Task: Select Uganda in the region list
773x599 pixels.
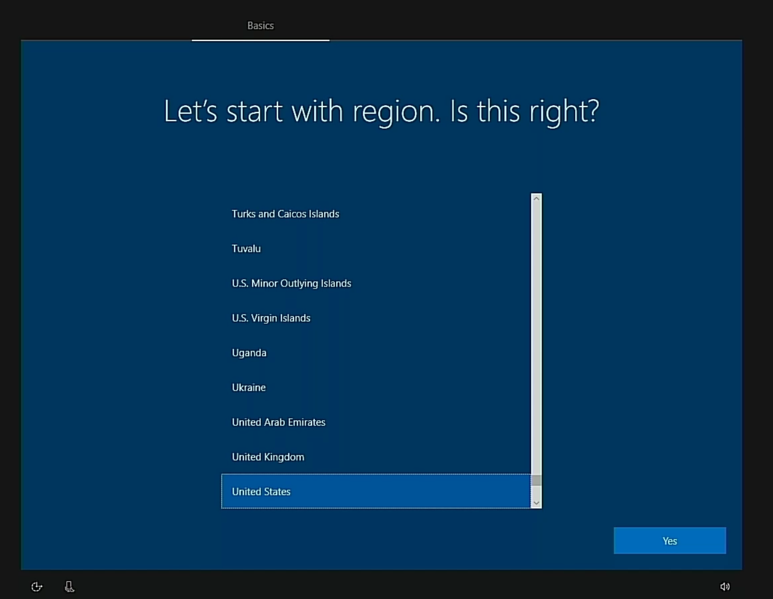Action: pyautogui.click(x=249, y=353)
